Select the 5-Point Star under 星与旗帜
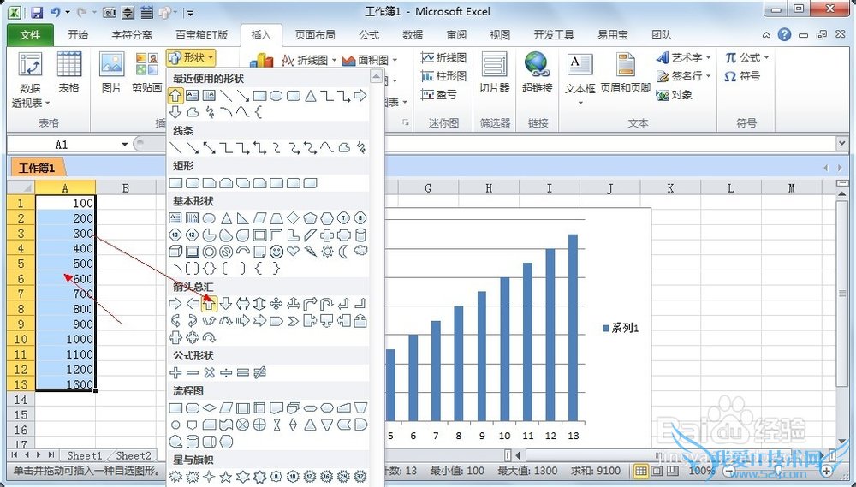 tap(226, 477)
